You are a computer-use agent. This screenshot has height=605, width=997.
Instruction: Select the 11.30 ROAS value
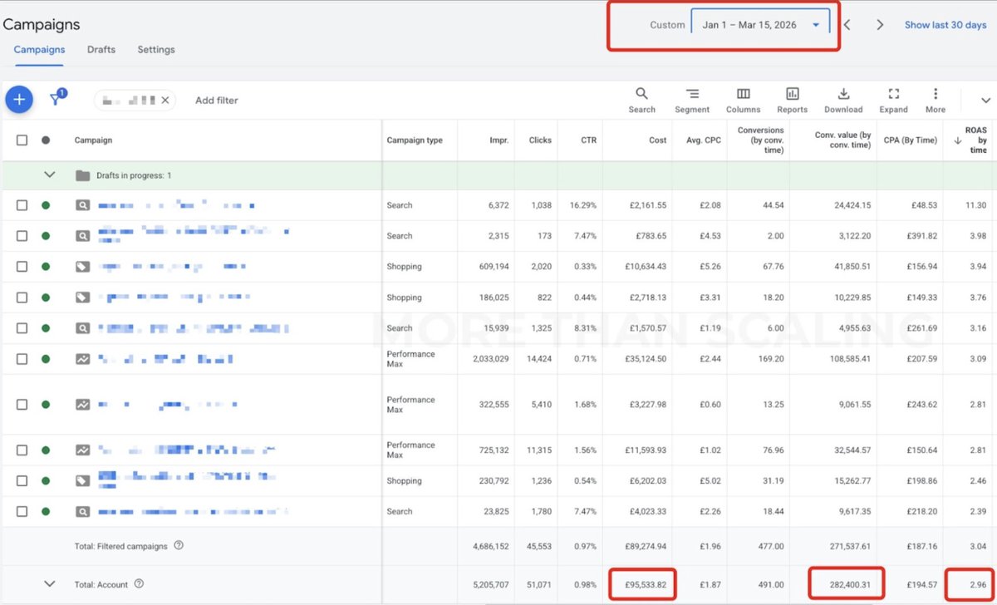[976, 205]
